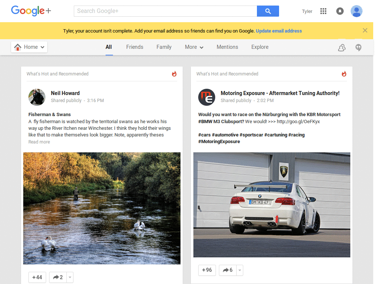Click the #cars hashtag
The height and width of the screenshot is (284, 378).
(x=205, y=135)
